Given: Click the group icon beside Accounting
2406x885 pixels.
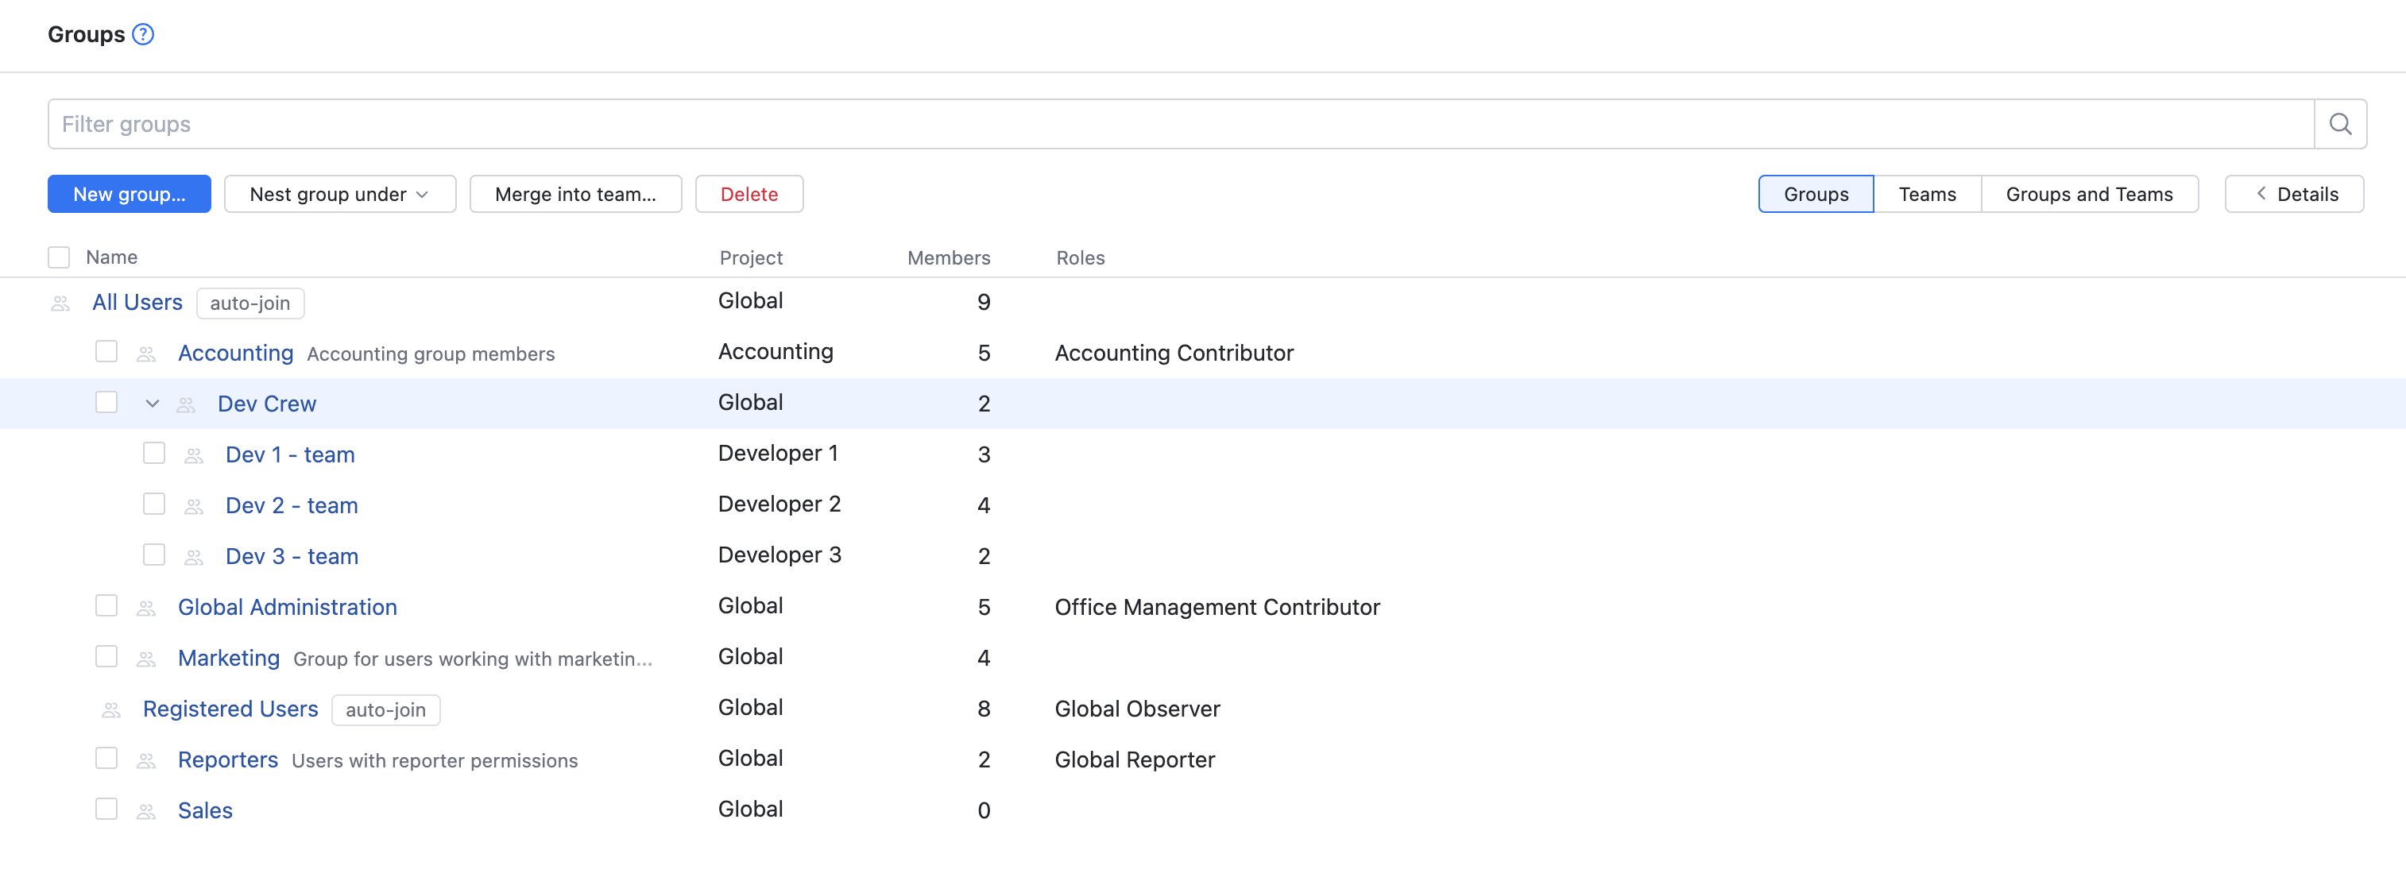Looking at the screenshot, I should pos(147,354).
